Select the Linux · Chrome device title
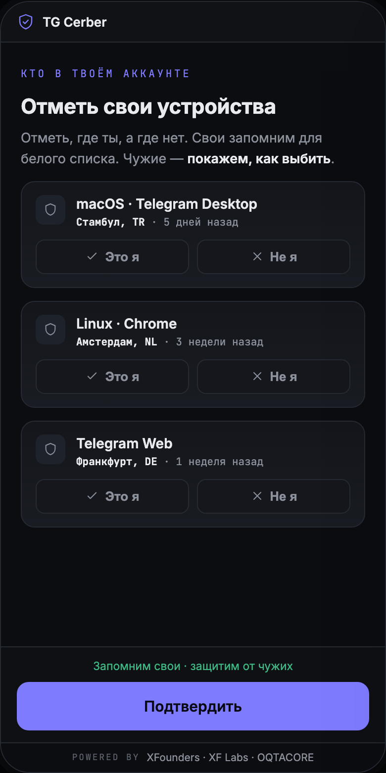Screen dimensions: 386x773 (127, 324)
